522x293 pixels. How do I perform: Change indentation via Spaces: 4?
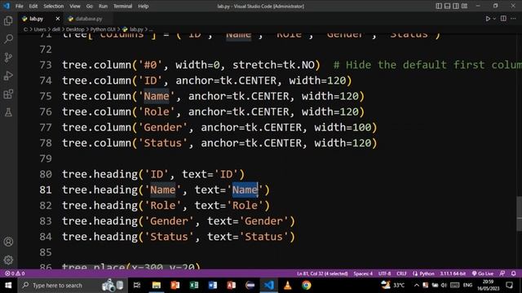point(363,273)
